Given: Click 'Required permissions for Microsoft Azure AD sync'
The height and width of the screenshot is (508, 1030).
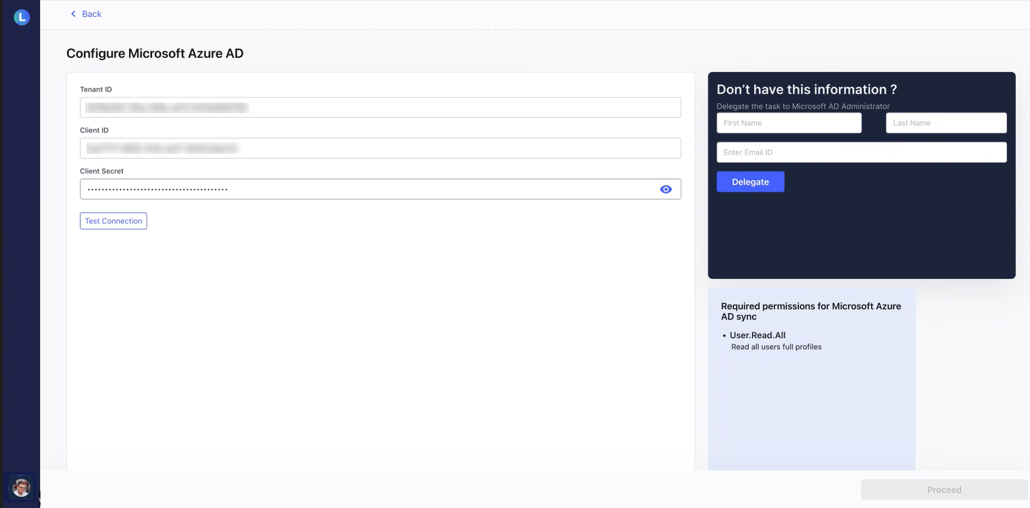Looking at the screenshot, I should (x=811, y=312).
